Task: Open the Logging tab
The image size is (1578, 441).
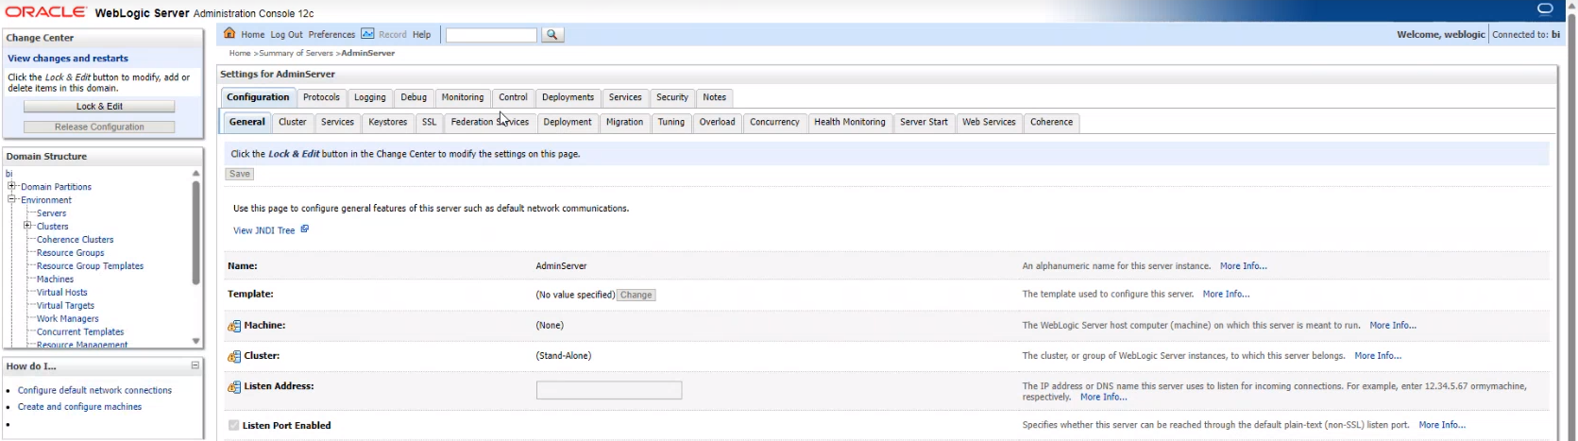Action: (x=370, y=97)
